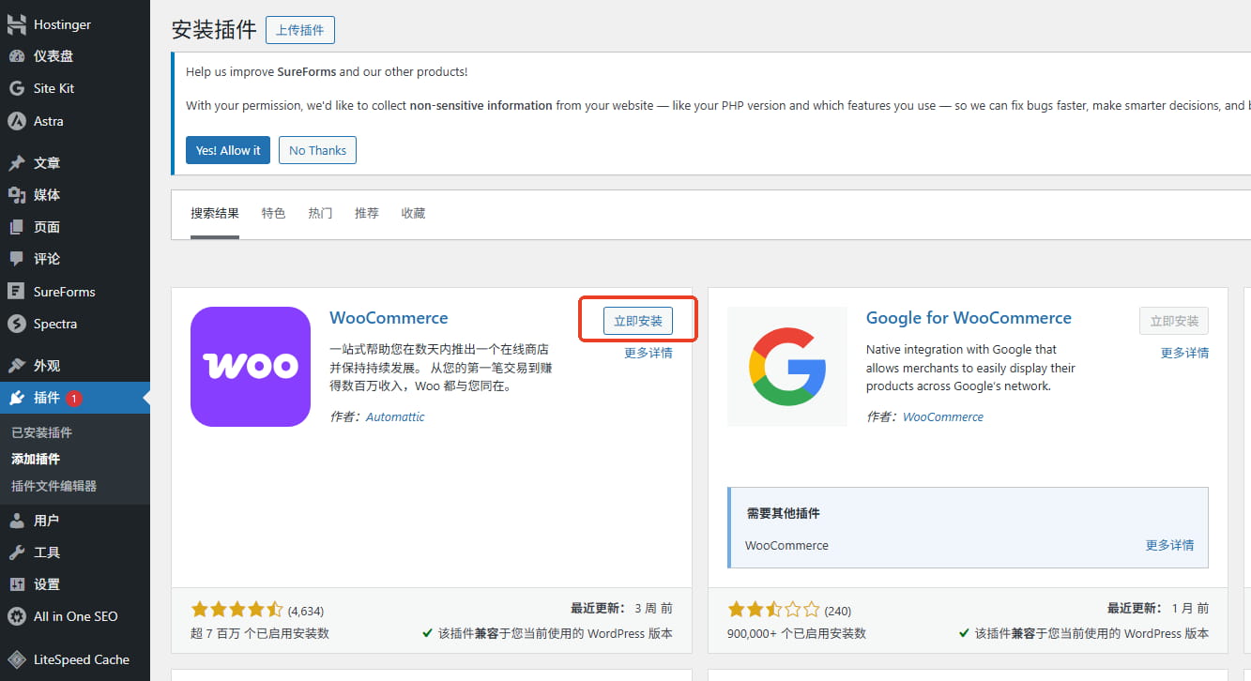Viewport: 1251px width, 681px height.
Task: Click the Astra theme icon
Action: click(x=17, y=121)
